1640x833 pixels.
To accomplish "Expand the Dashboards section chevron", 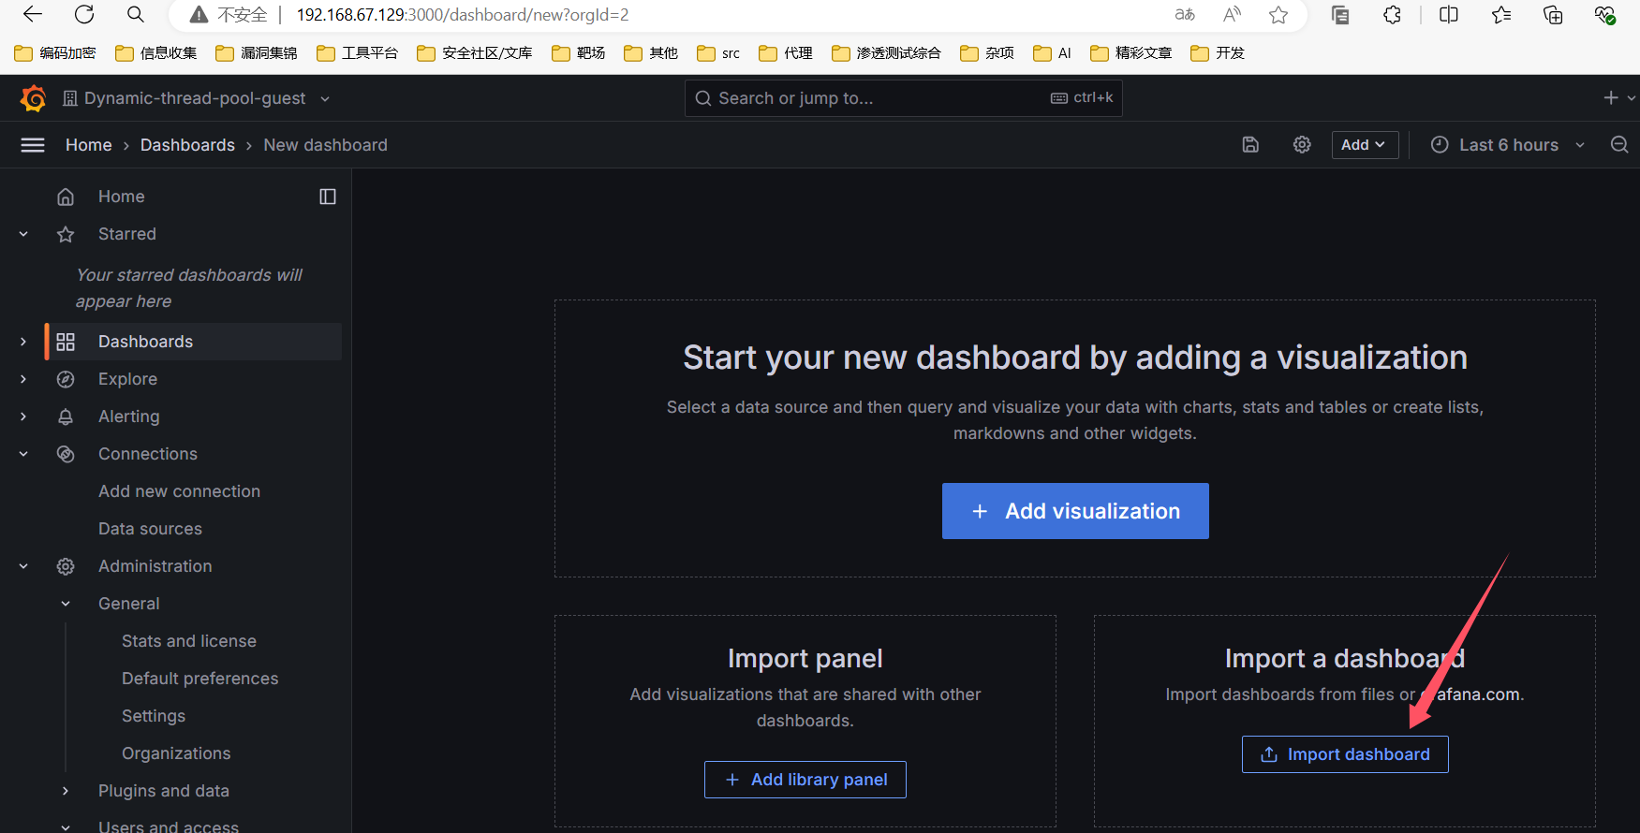I will tap(23, 342).
